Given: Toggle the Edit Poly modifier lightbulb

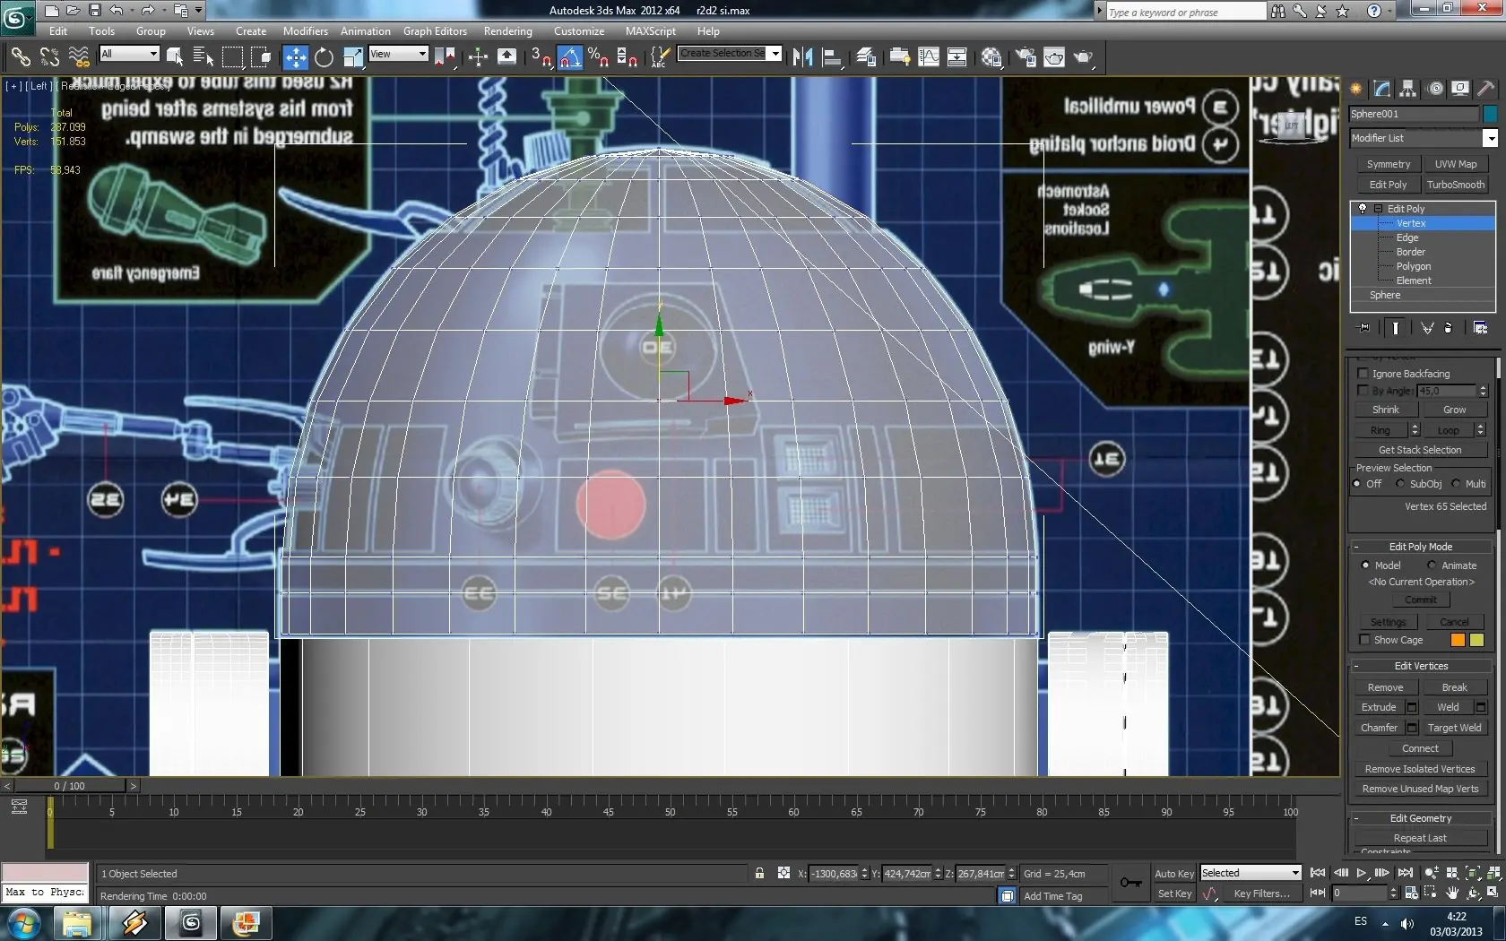Looking at the screenshot, I should point(1363,209).
